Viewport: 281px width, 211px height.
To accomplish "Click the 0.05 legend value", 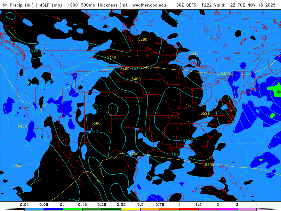I will [44, 205].
